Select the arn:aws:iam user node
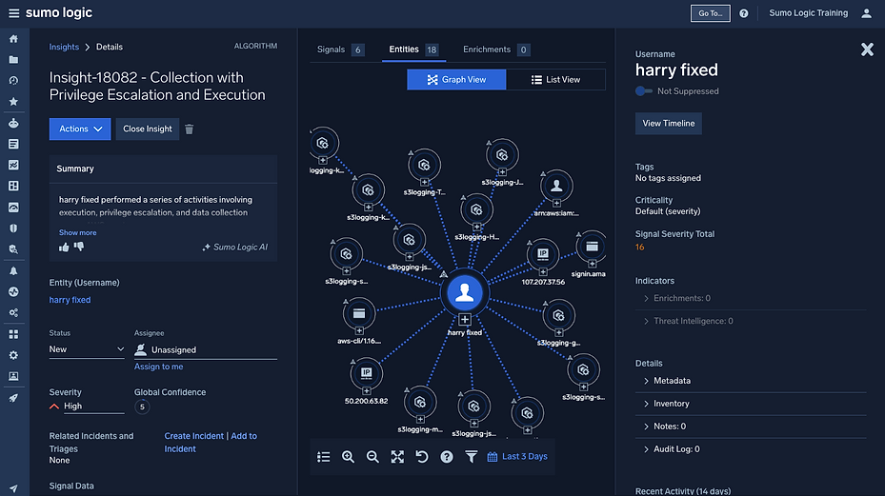This screenshot has height=496, width=885. pos(556,185)
